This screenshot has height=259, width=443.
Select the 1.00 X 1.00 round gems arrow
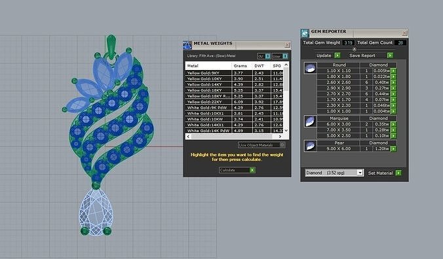click(x=393, y=111)
